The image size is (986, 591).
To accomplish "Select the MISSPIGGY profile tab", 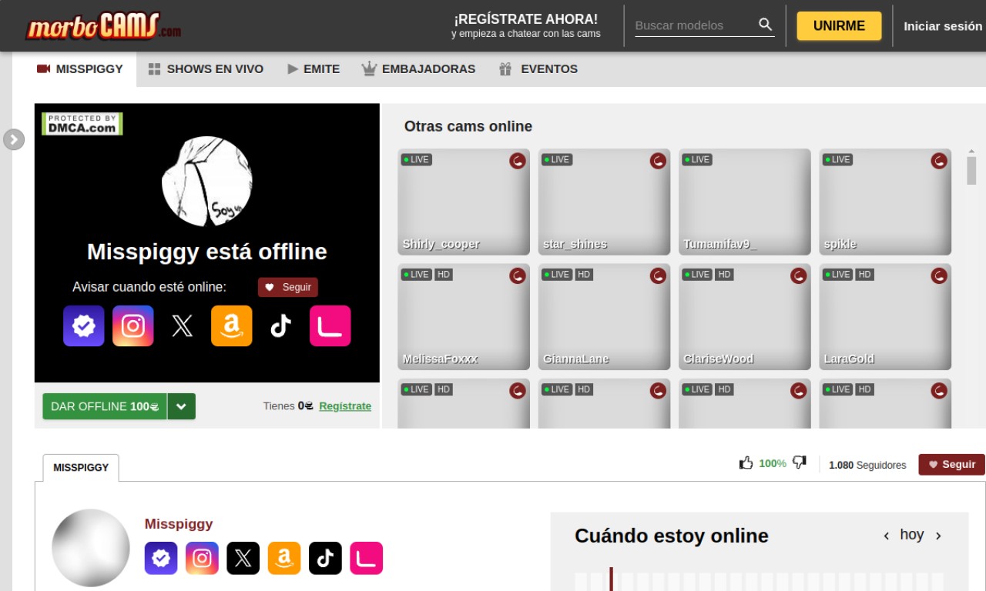I will (x=81, y=468).
